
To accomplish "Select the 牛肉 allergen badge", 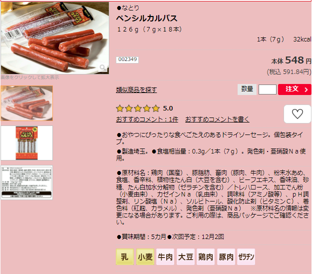I will click(x=165, y=257).
